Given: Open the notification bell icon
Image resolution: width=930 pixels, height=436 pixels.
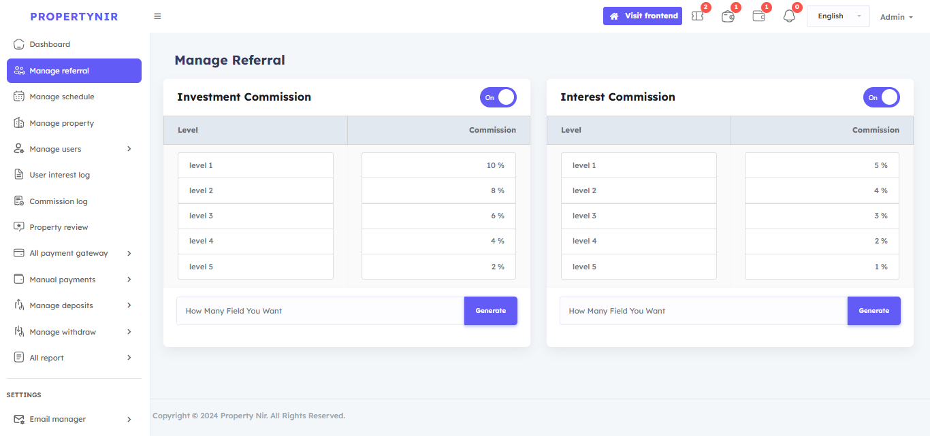Looking at the screenshot, I should point(789,16).
